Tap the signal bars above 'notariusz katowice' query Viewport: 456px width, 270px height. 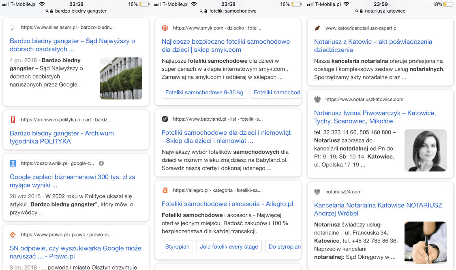click(310, 4)
